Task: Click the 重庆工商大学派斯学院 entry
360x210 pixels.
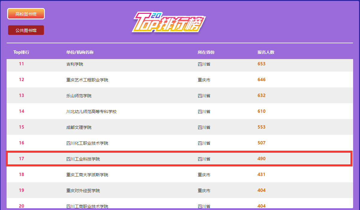Action: tap(87, 175)
